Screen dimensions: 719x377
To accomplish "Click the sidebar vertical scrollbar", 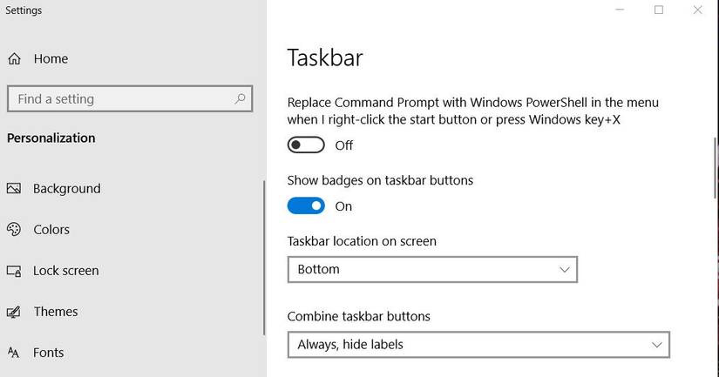I will [264, 258].
